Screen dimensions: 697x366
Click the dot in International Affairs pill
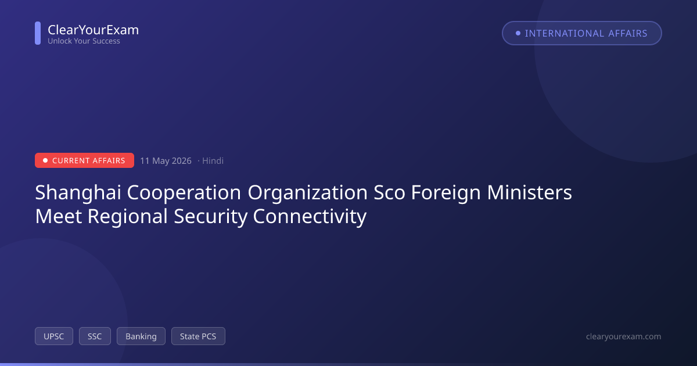(518, 33)
